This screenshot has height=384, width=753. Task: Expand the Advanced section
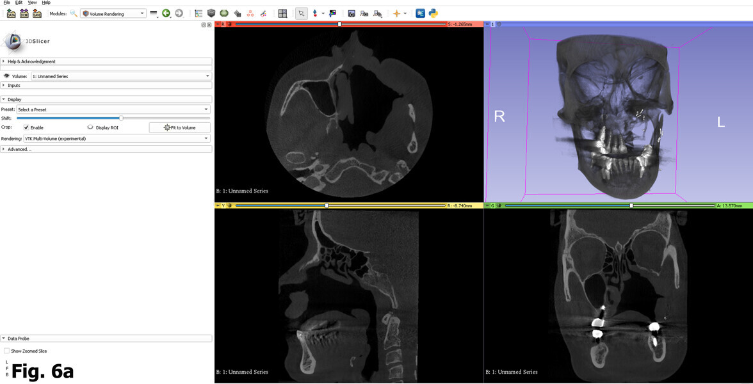point(19,149)
